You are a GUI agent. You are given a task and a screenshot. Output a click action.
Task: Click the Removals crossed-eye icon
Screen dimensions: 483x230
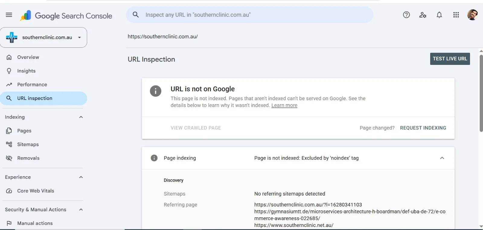point(9,158)
